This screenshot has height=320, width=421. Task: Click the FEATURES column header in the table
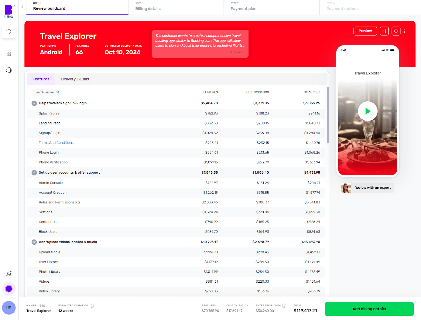pyautogui.click(x=210, y=92)
